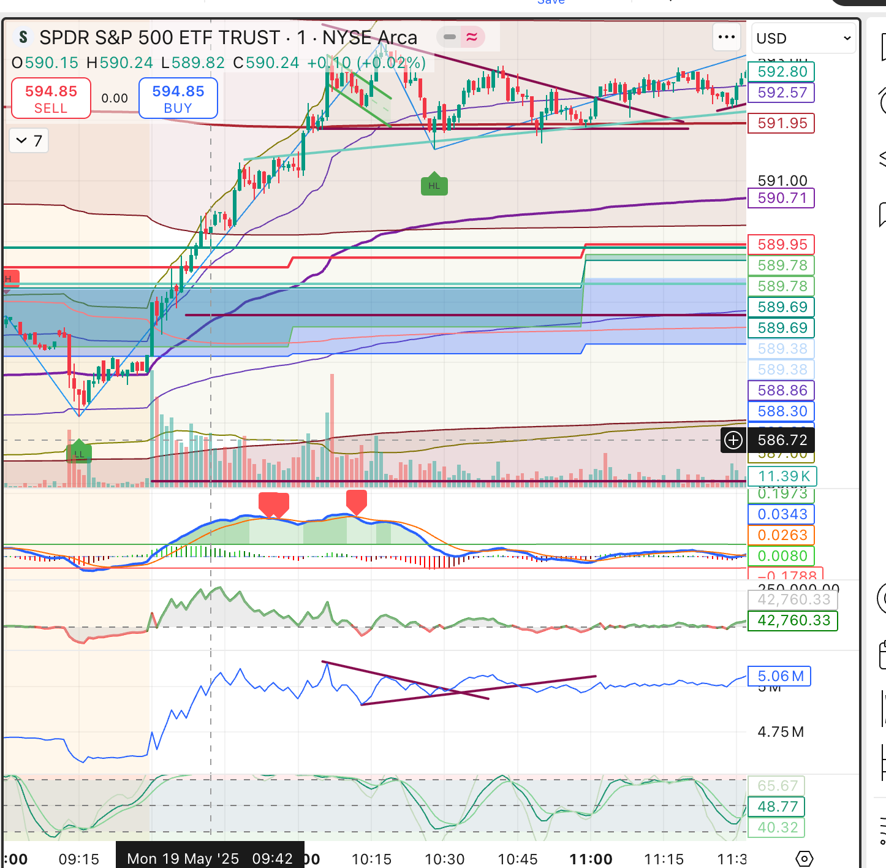Click the green HL marker on chart

tap(434, 184)
